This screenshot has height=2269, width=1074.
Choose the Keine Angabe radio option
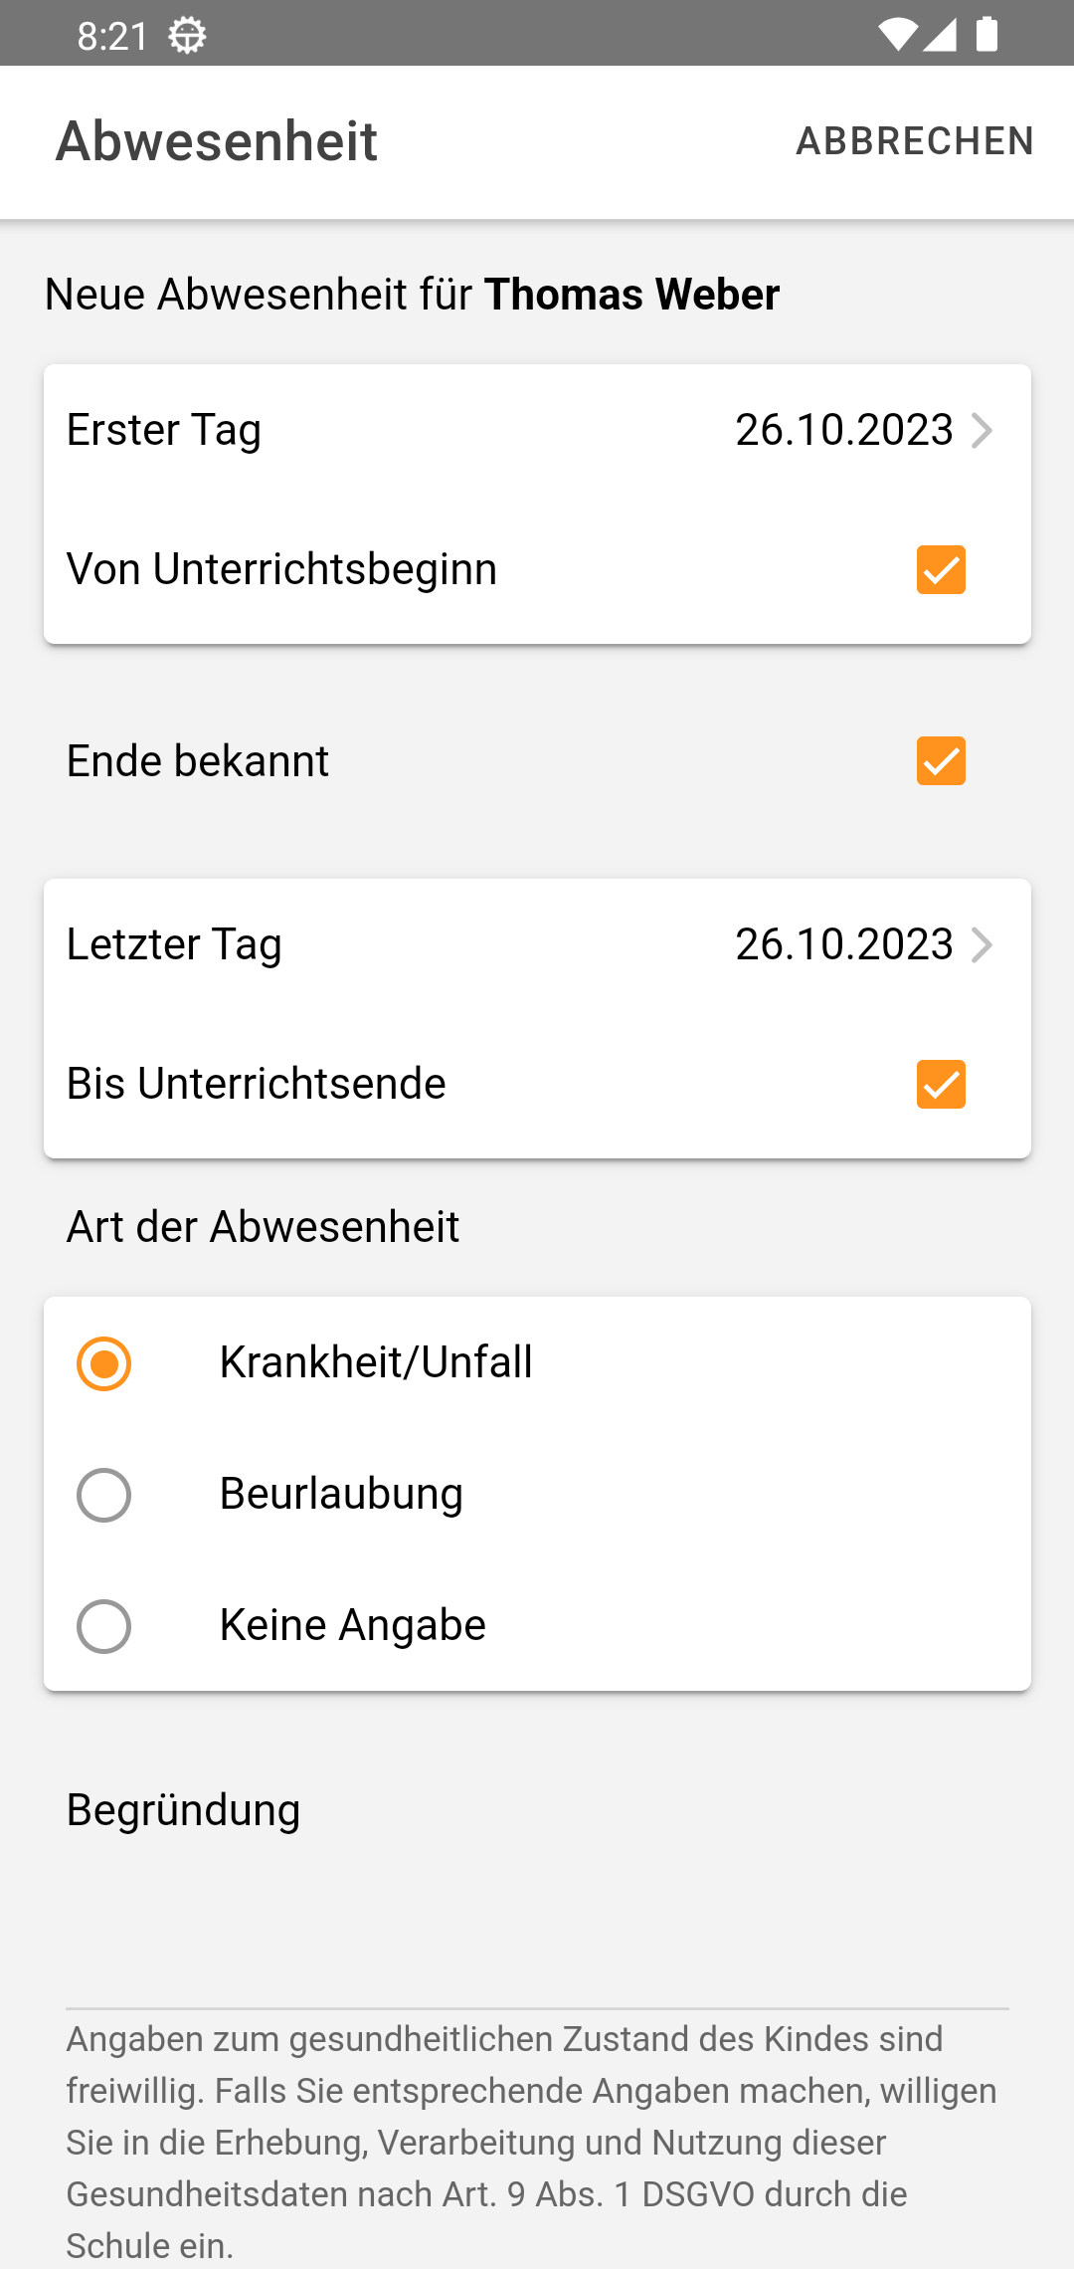[104, 1626]
